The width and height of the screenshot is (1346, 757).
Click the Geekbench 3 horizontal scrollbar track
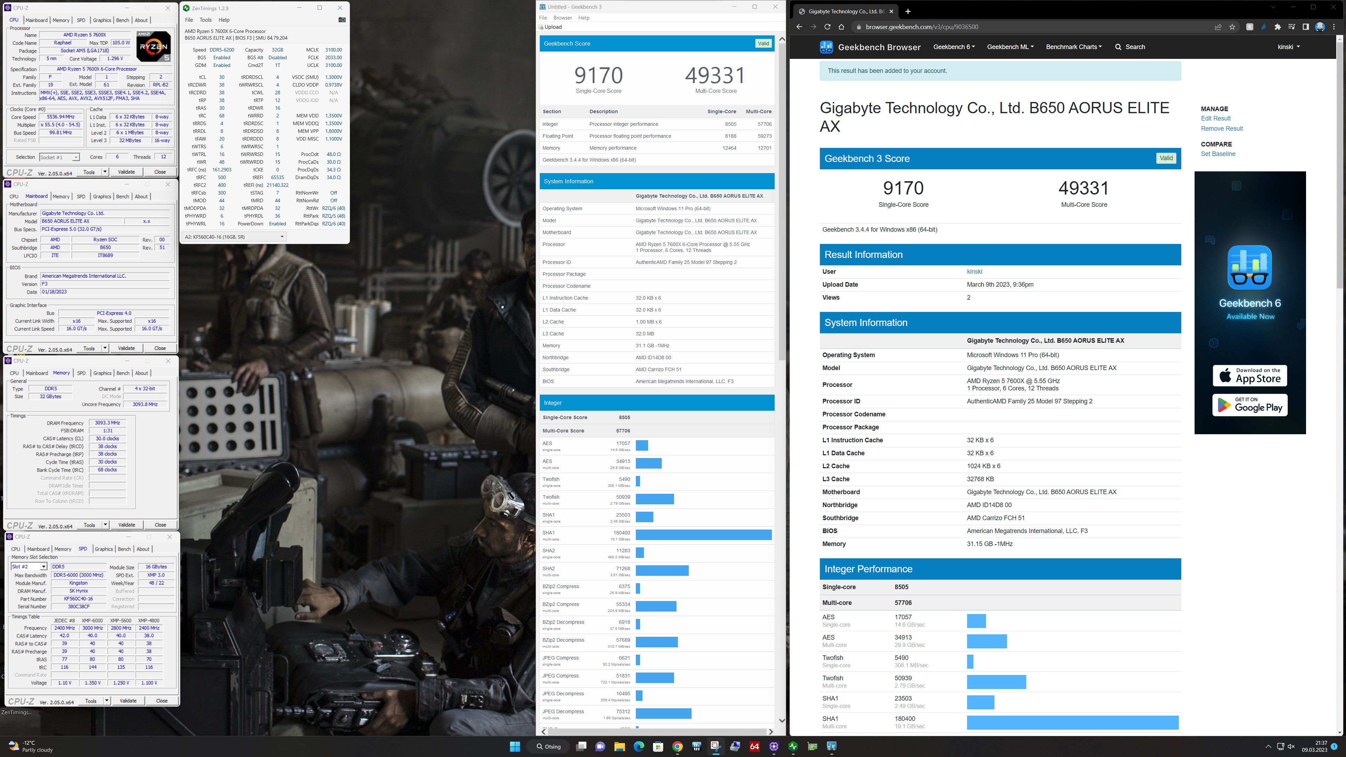(657, 731)
